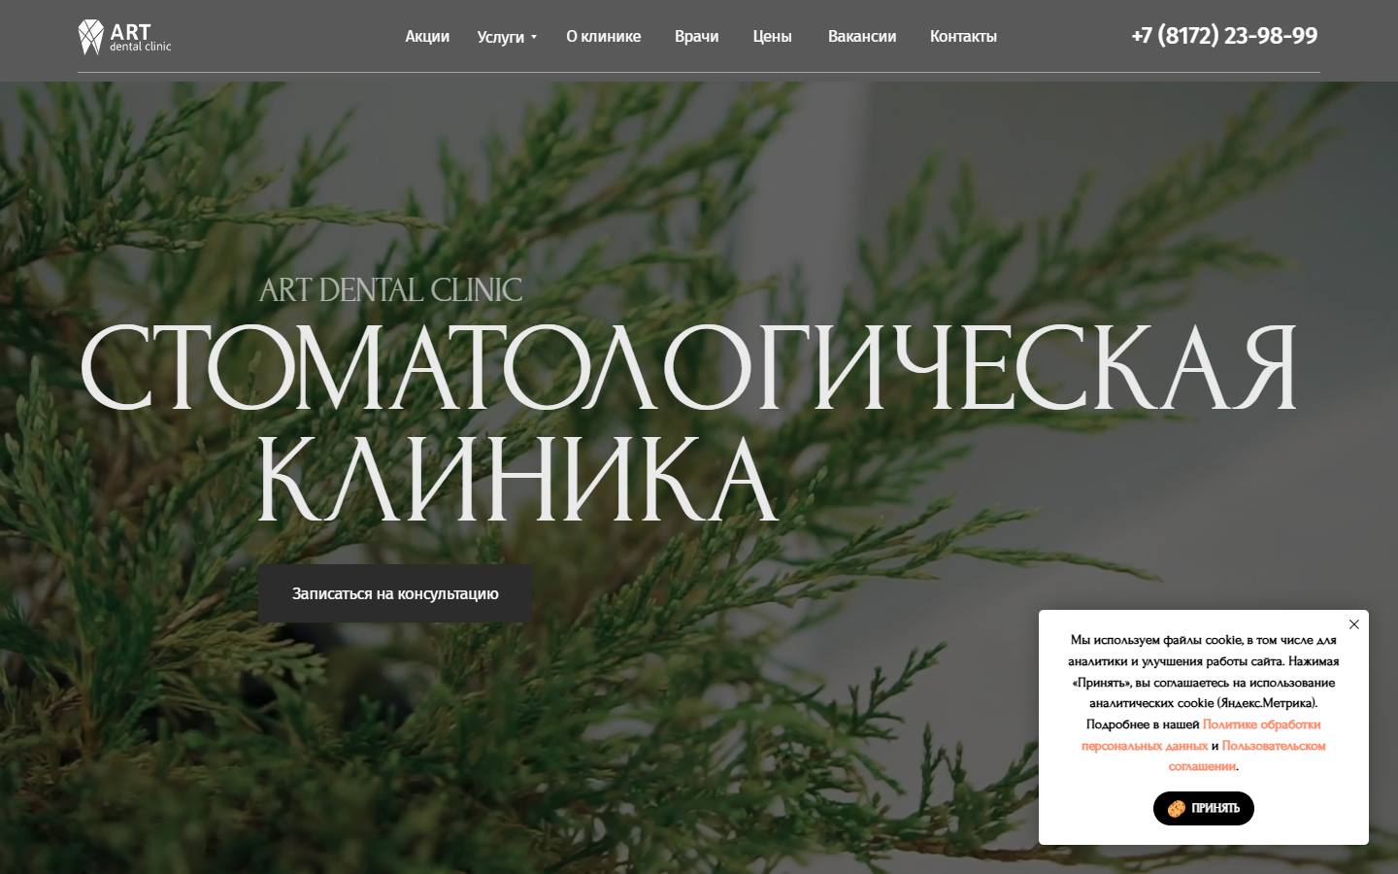
Task: Click the КЛИНИКА heading word
Action: click(x=516, y=478)
